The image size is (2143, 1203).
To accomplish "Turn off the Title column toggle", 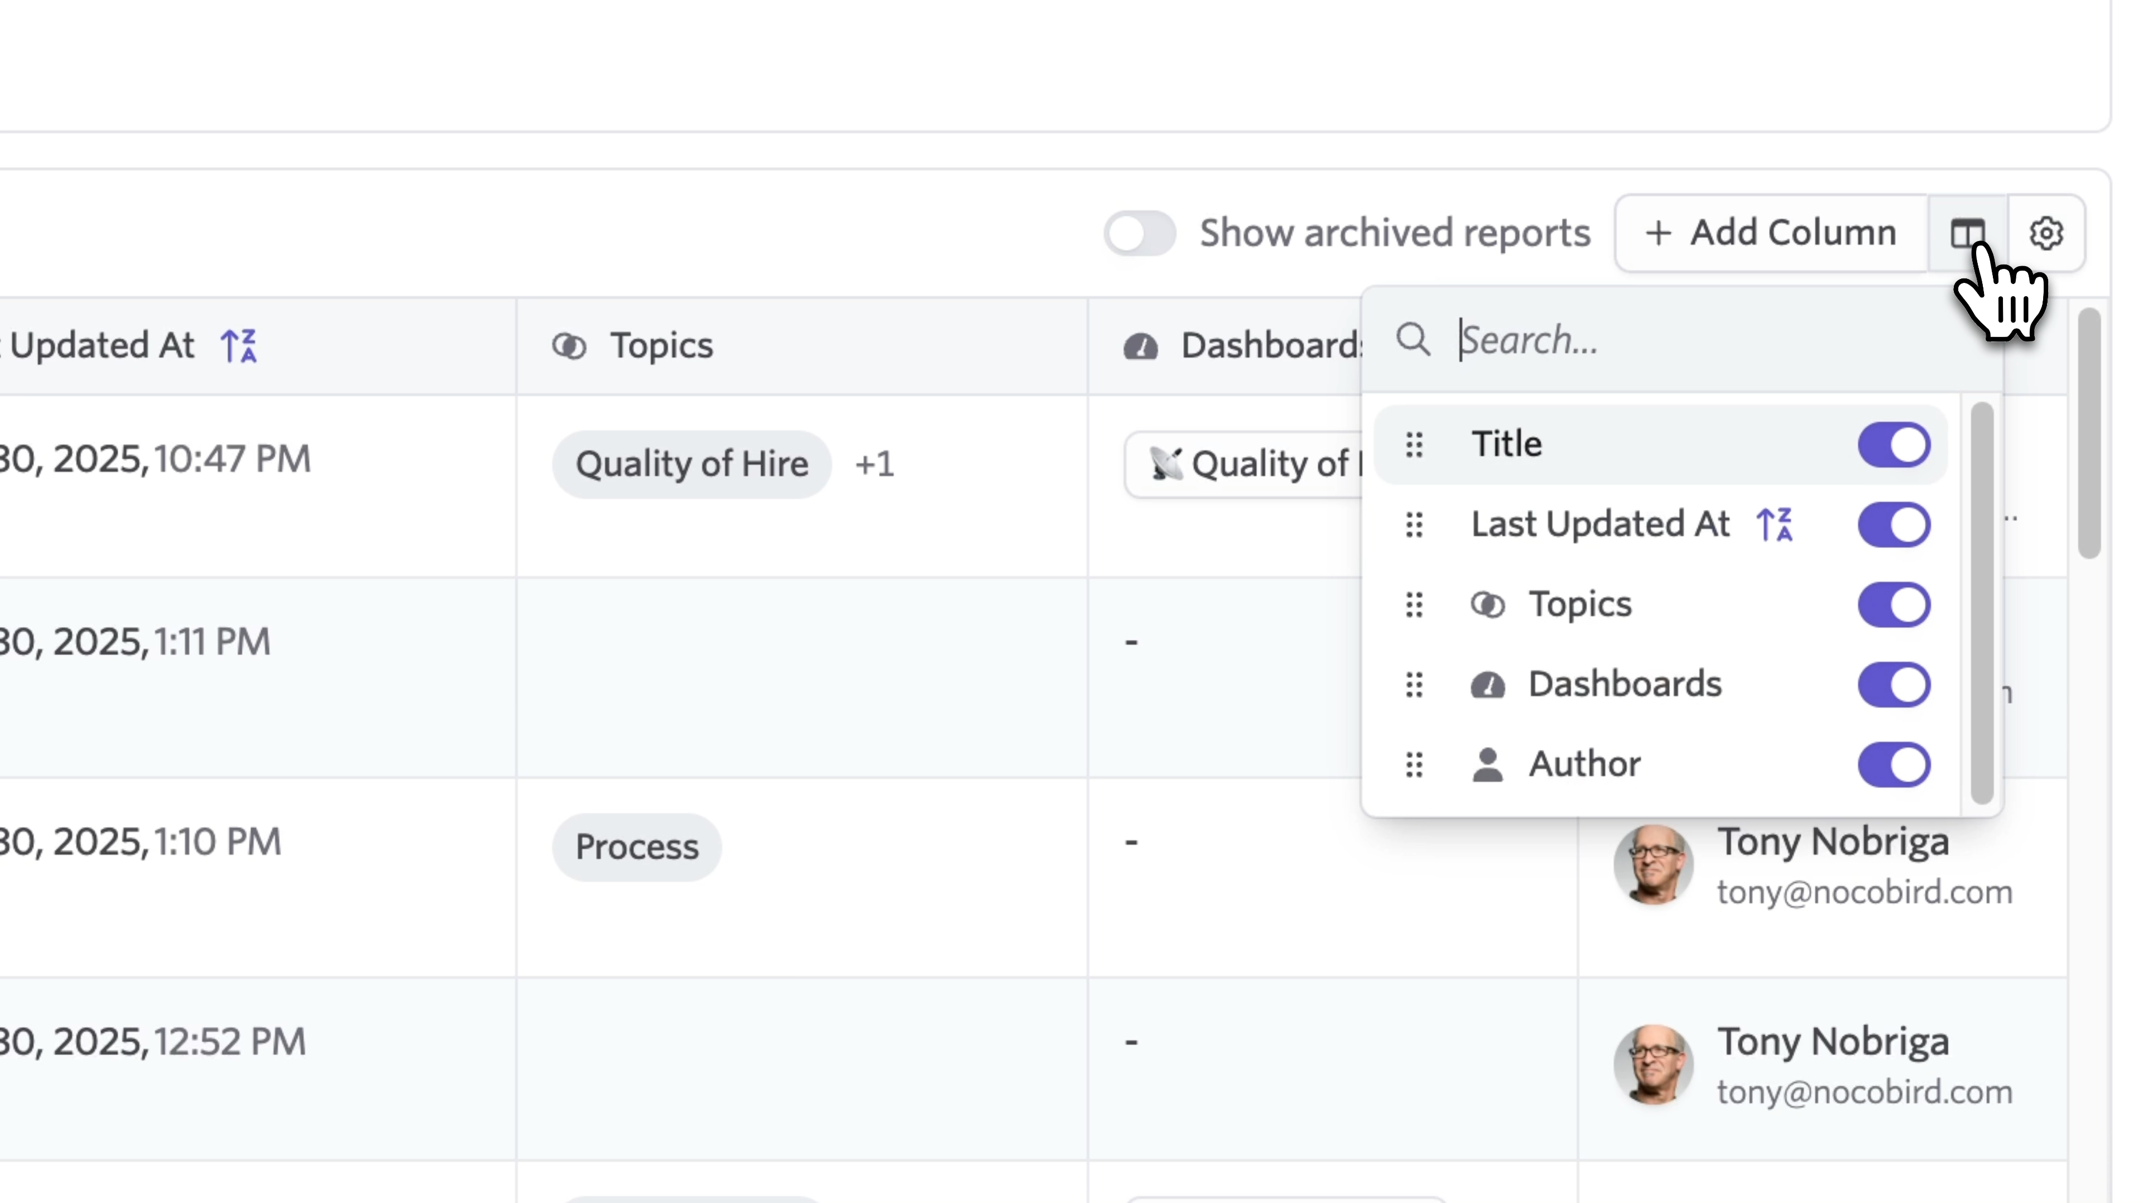I will 1894,444.
